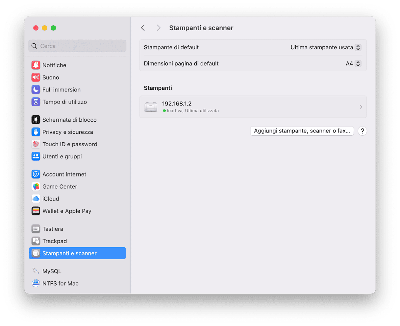Click the Game Center icon

coord(36,187)
